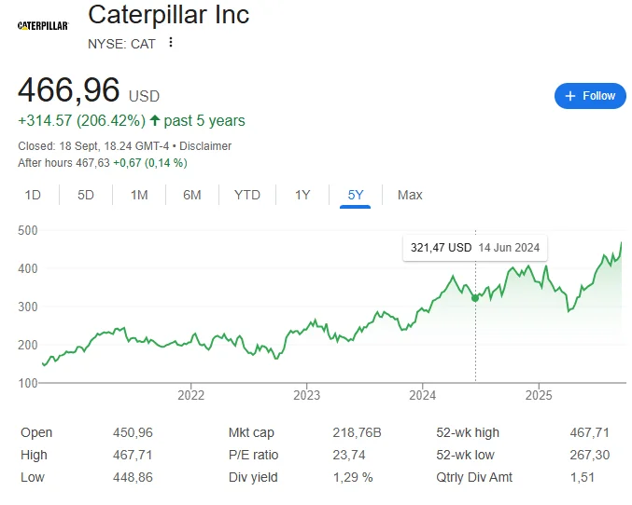
Task: Switch chart to 6M range
Action: coord(192,195)
